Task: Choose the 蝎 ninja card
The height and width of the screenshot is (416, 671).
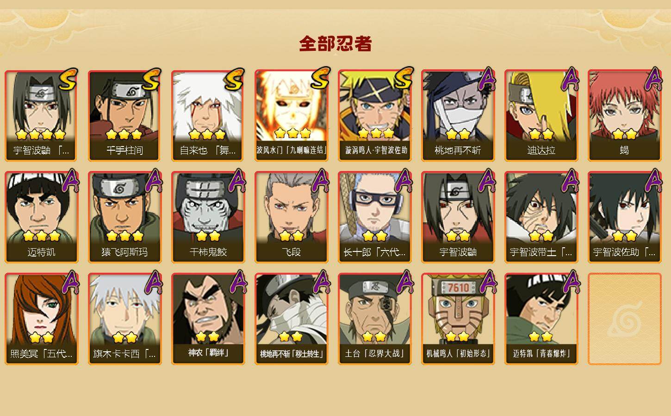Action: click(624, 116)
